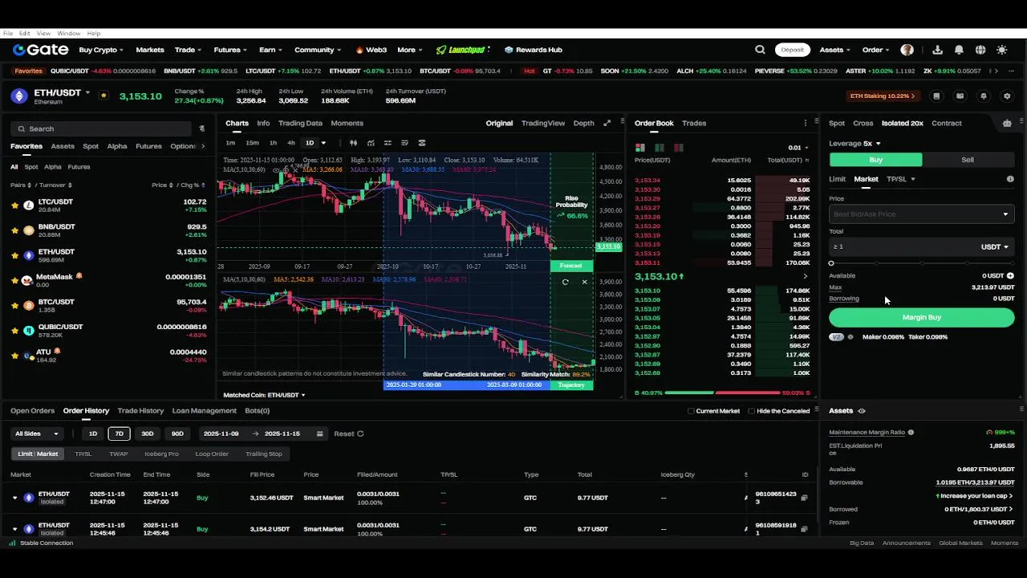
Task: Click the buy/sell ratio bar under the order book
Action: [x=722, y=393]
